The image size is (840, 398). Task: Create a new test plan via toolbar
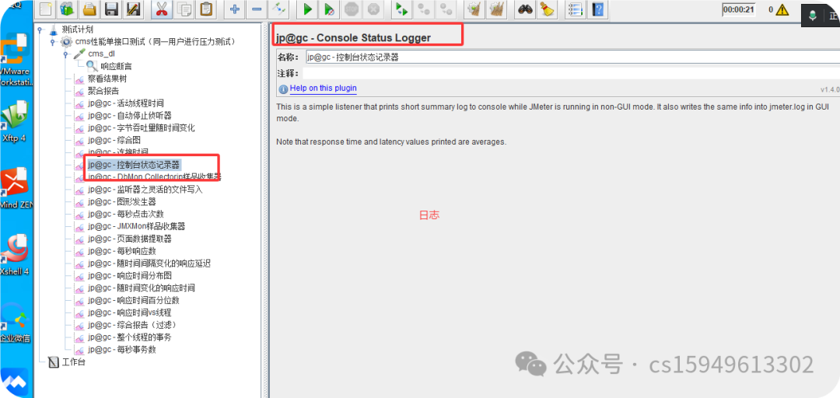[x=47, y=9]
